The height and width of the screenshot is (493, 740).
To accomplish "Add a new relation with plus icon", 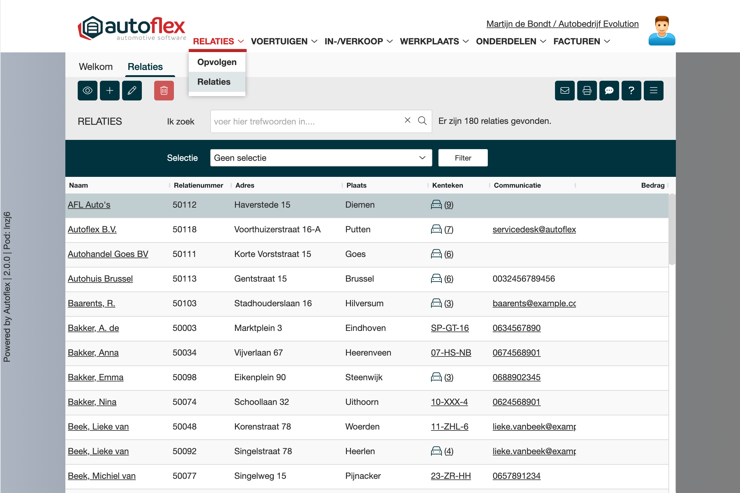I will pyautogui.click(x=109, y=91).
